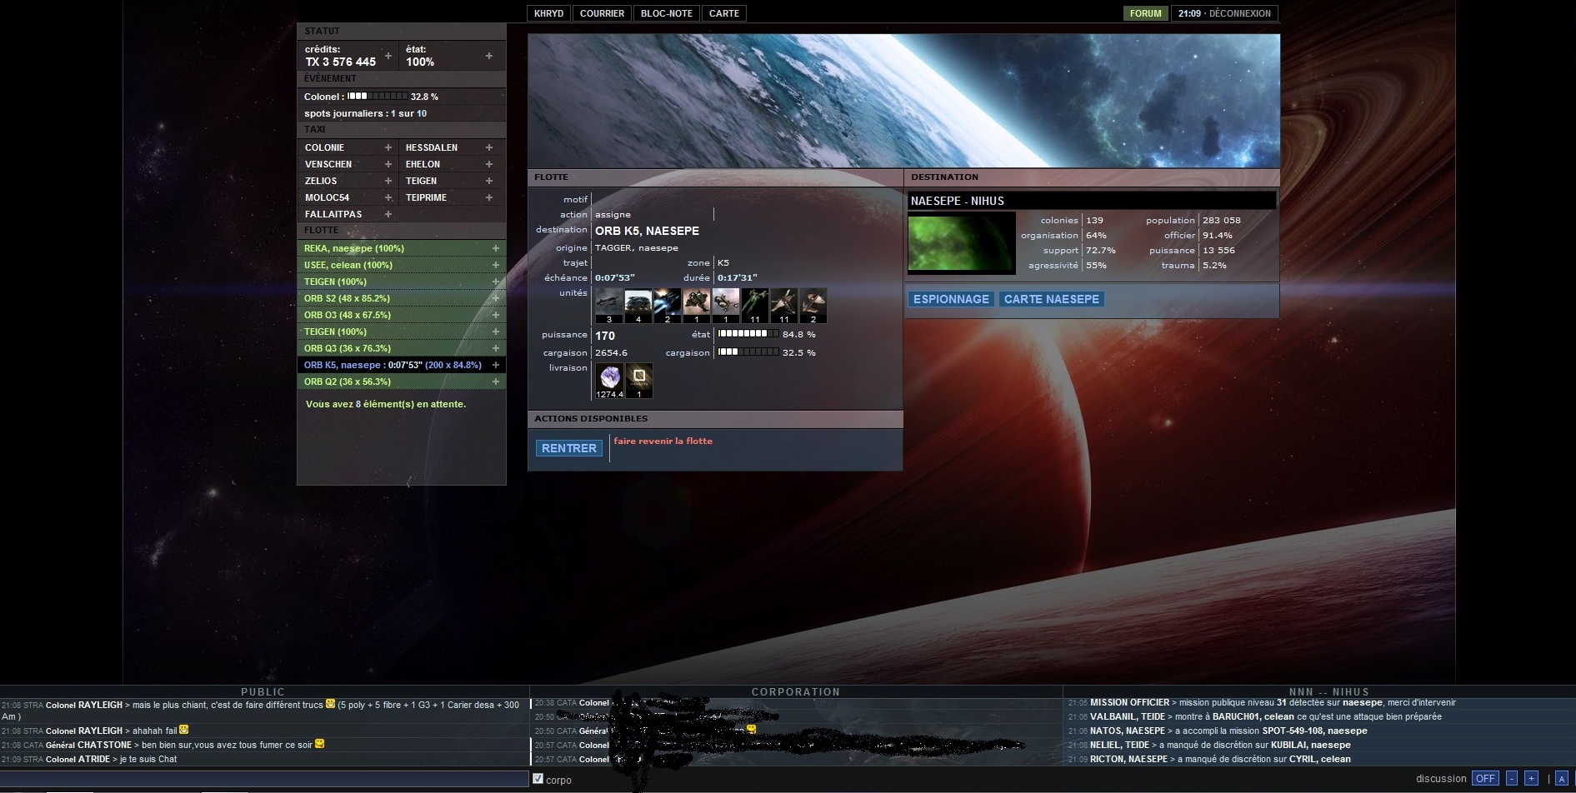The height and width of the screenshot is (793, 1576).
Task: Click the CARTE NAESEPE button
Action: click(x=1052, y=299)
